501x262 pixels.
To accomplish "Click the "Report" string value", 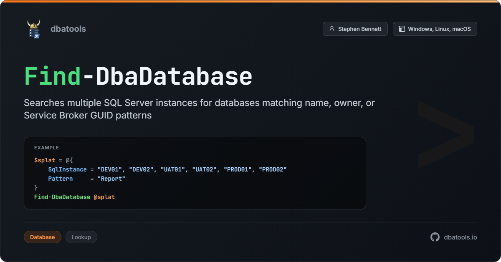I will [111, 179].
